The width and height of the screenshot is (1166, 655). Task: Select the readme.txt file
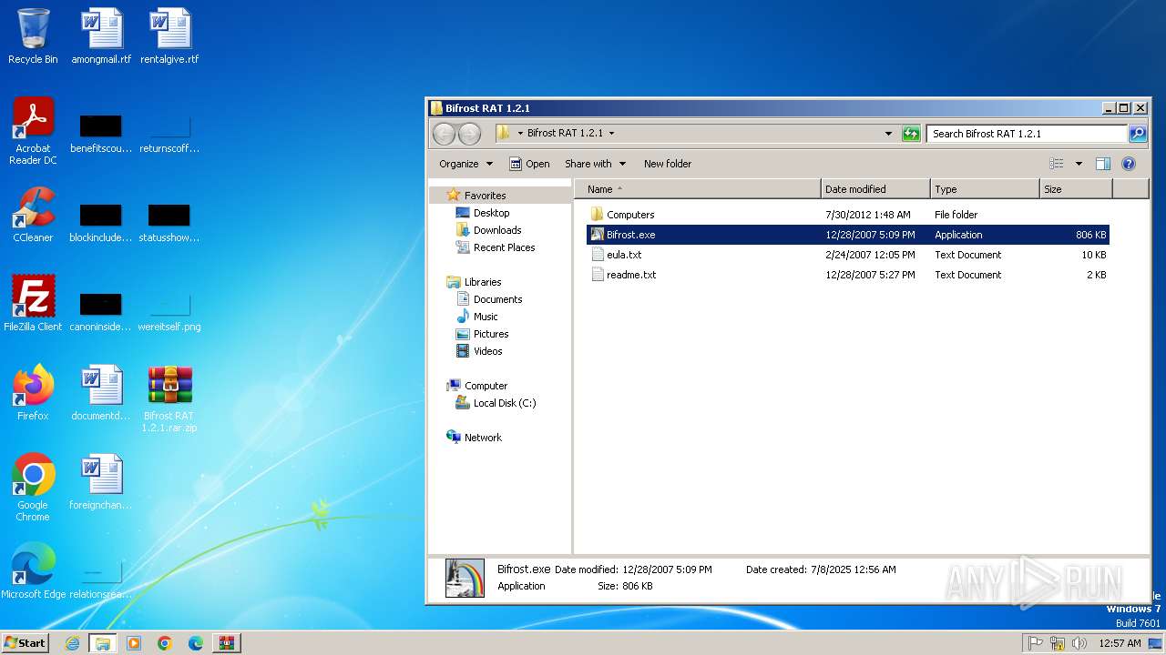click(847, 275)
